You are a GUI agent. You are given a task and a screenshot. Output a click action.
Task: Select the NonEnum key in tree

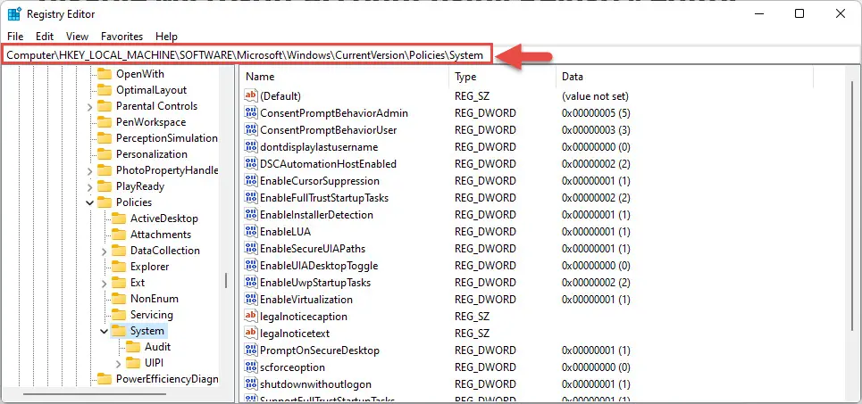(x=154, y=299)
